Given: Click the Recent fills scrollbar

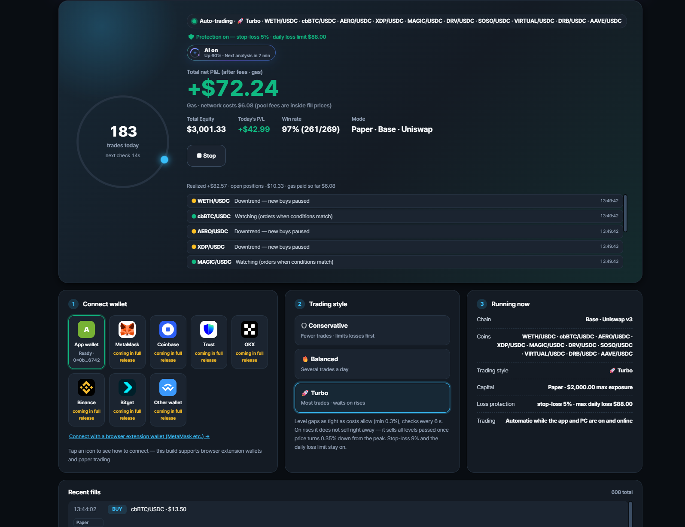Looking at the screenshot, I should point(630,514).
